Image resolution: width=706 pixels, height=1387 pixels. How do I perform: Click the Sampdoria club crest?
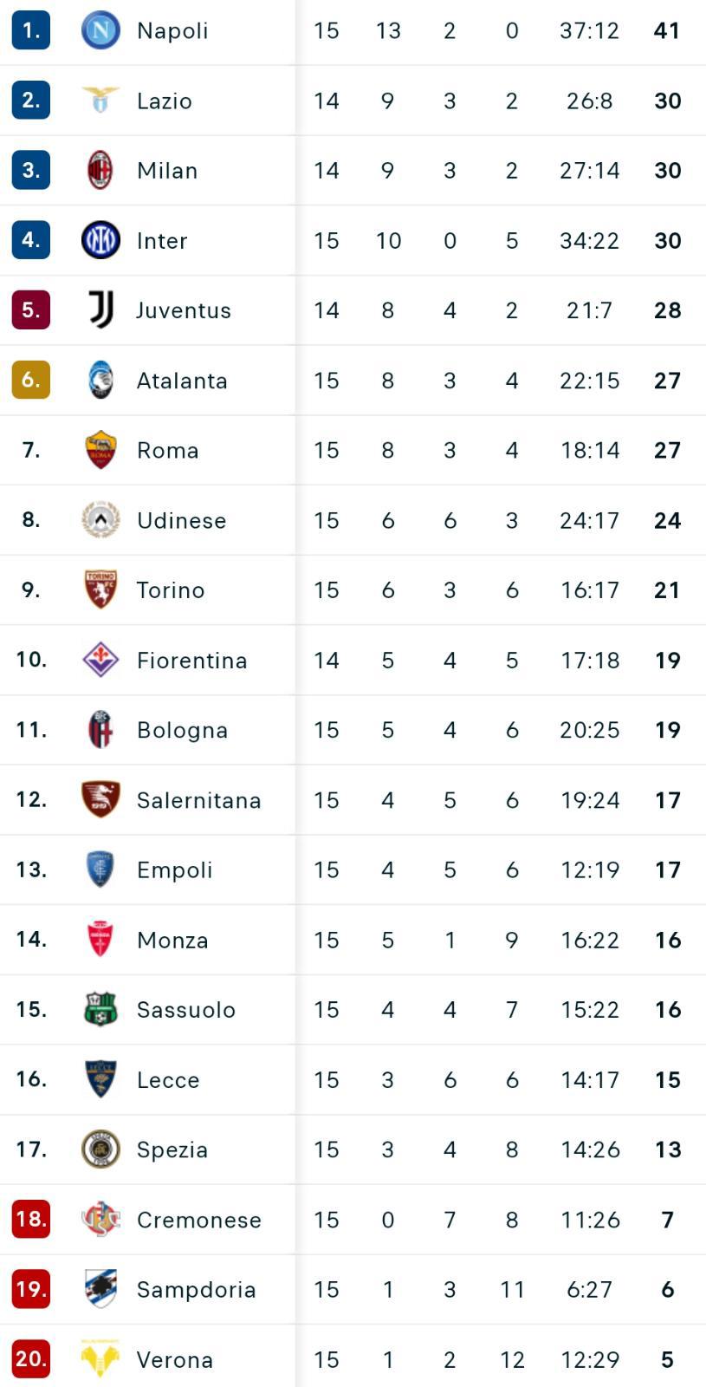click(x=100, y=1289)
